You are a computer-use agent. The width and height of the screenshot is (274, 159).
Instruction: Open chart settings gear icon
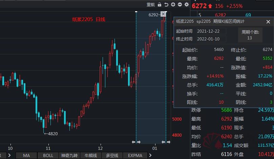[x=187, y=4]
